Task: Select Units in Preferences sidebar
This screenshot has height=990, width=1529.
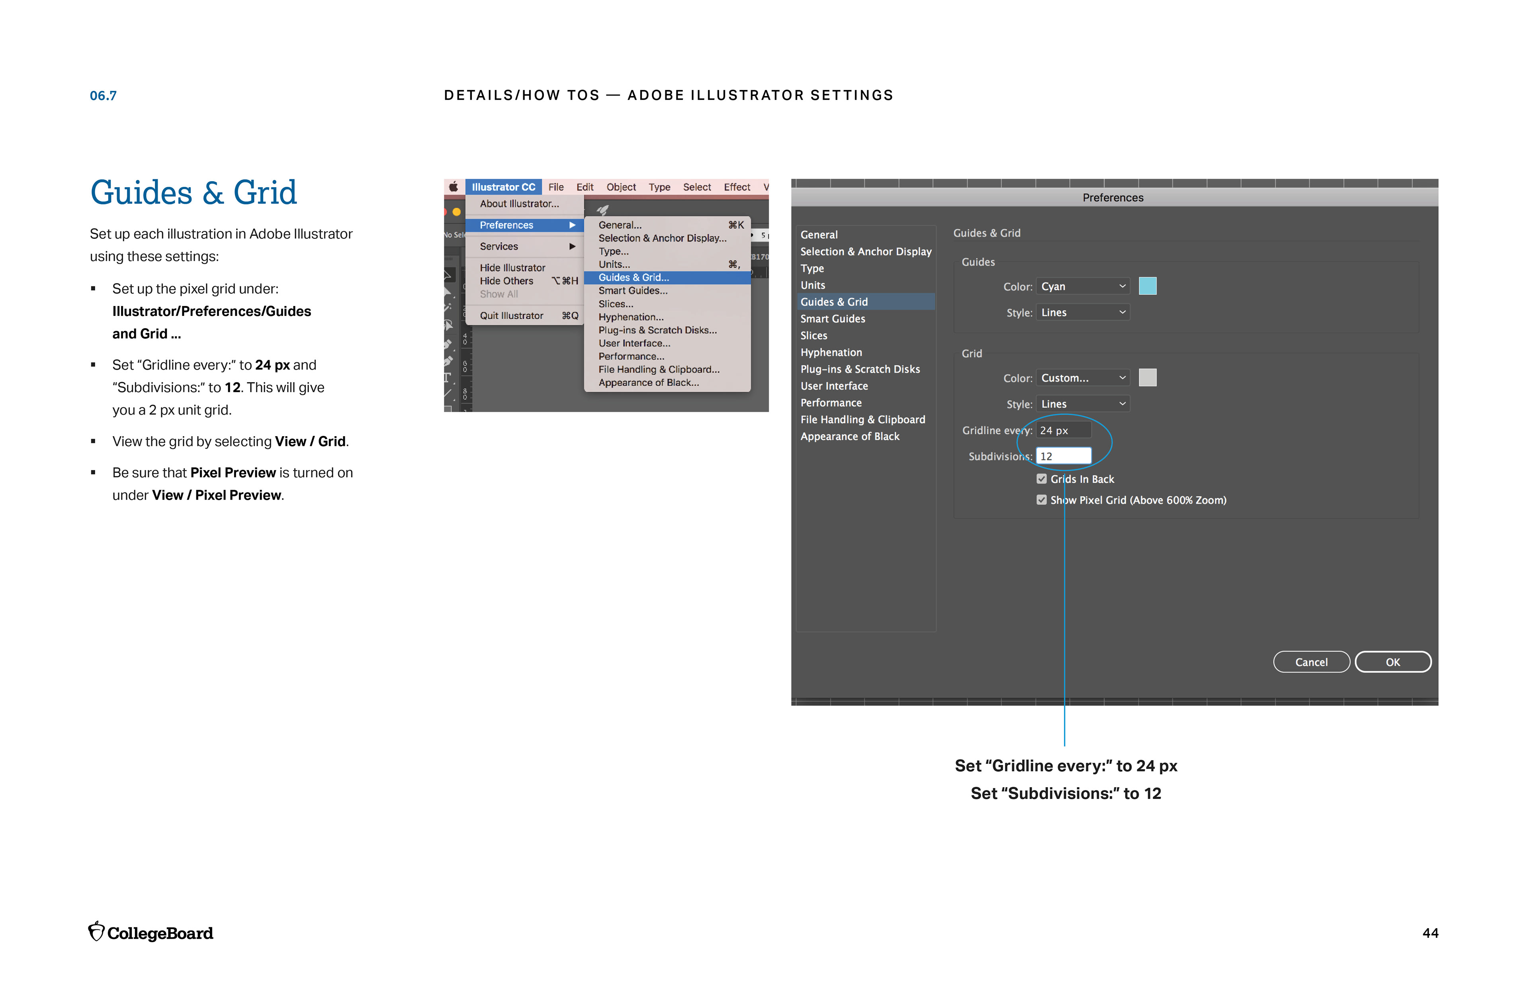Action: (x=866, y=285)
